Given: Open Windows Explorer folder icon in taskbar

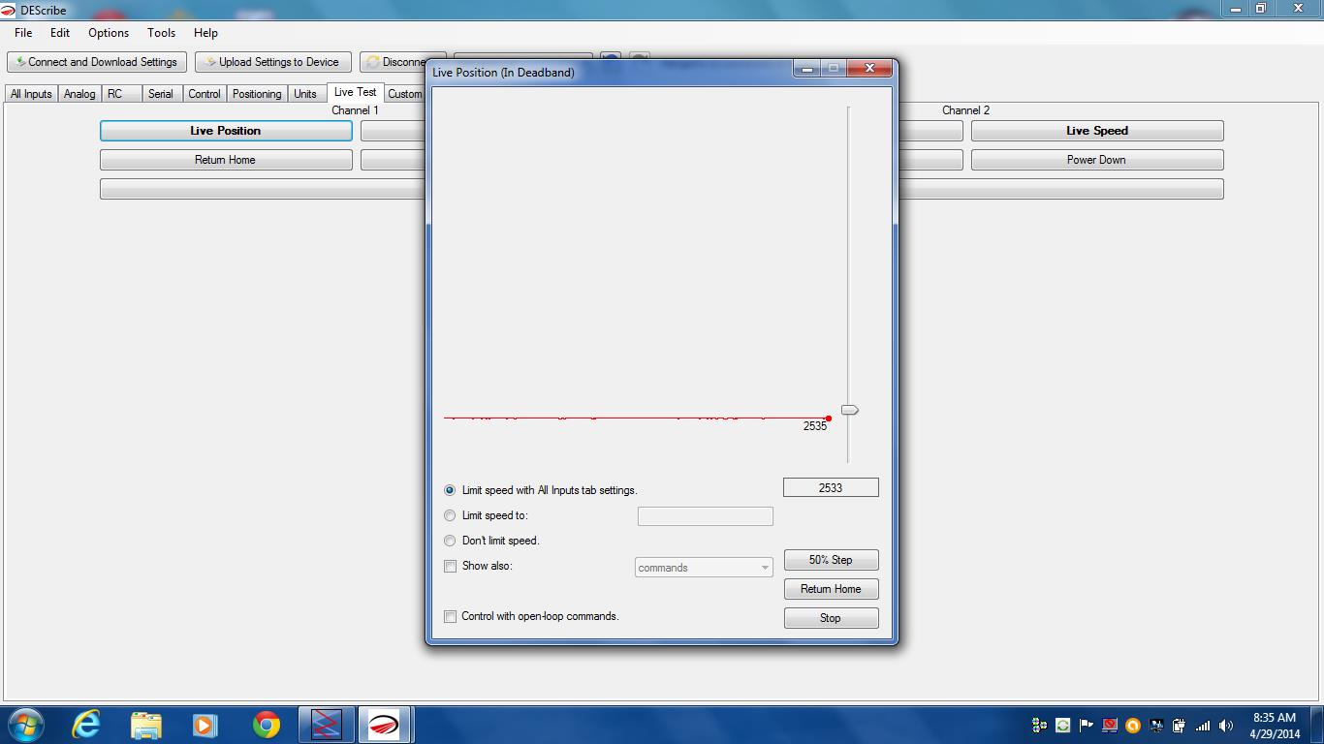Looking at the screenshot, I should point(146,725).
